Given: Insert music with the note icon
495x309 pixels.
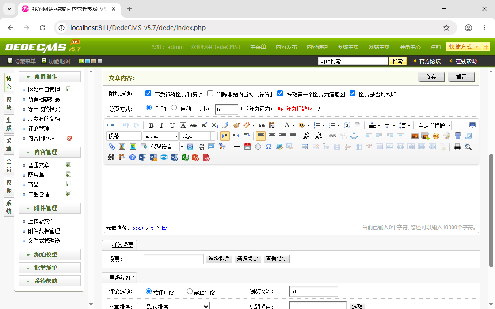Looking at the screenshot, I should [x=468, y=136].
